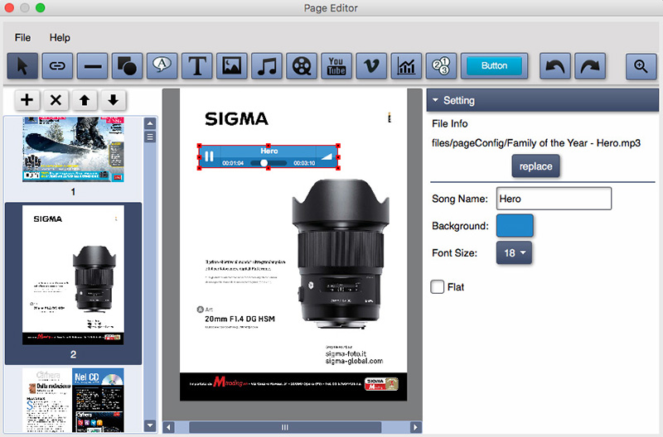
Task: Select the third page thumbnail
Action: 73,400
